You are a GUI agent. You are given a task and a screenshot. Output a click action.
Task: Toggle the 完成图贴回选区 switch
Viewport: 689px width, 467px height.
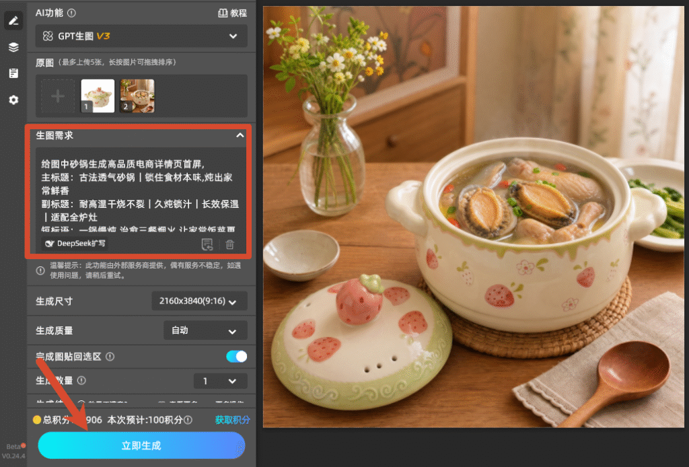[237, 356]
